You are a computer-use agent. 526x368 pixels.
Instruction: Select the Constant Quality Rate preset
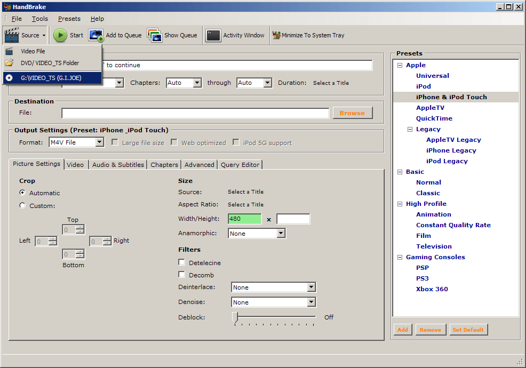pyautogui.click(x=453, y=225)
